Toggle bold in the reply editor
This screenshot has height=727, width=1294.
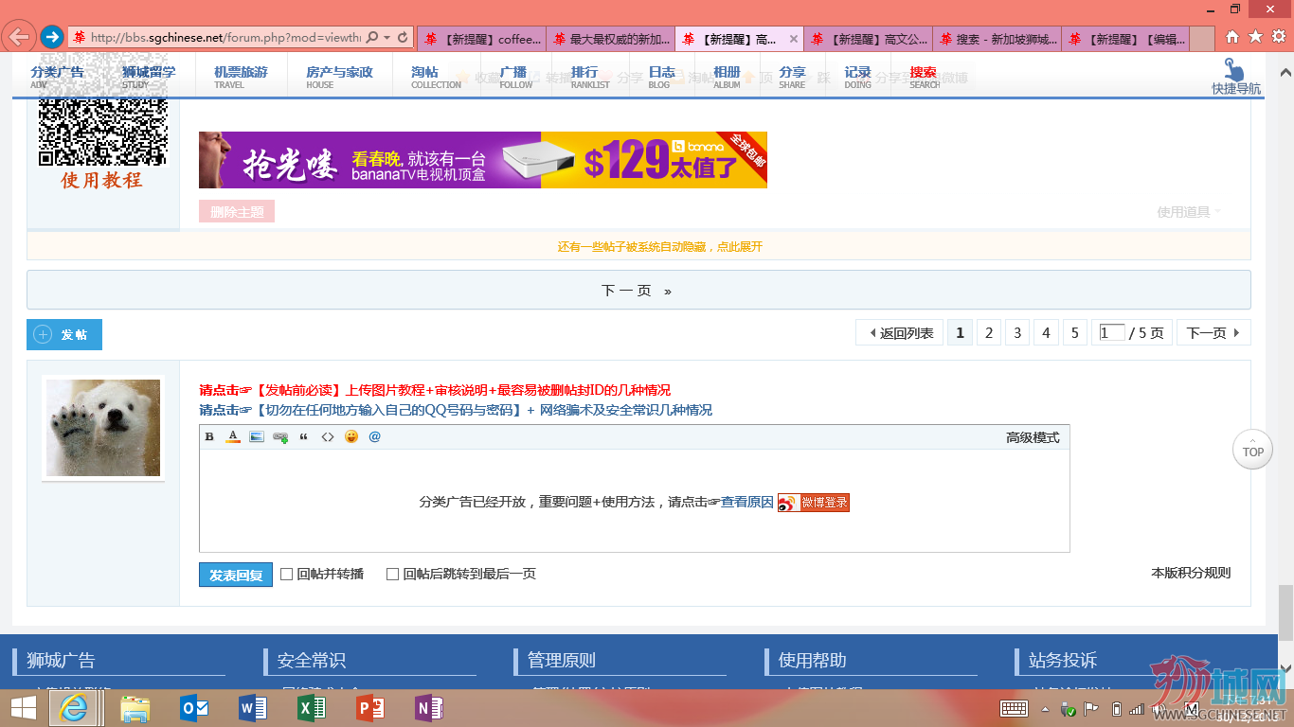click(x=210, y=436)
